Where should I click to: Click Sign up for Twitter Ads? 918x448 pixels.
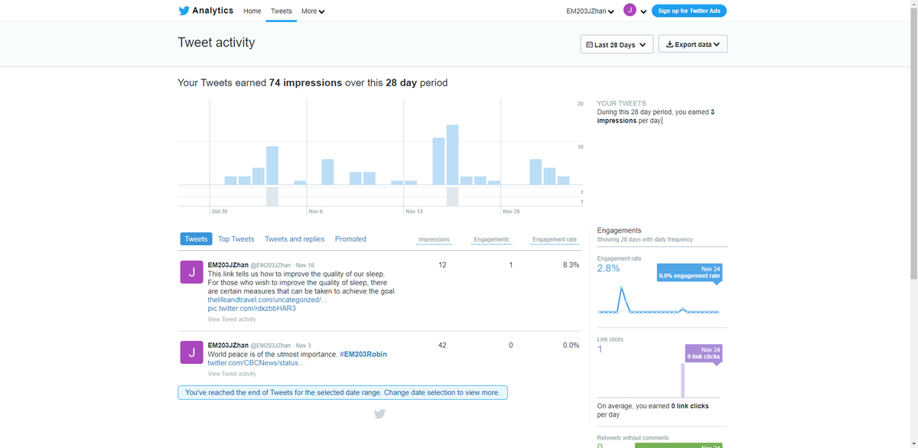tap(689, 11)
